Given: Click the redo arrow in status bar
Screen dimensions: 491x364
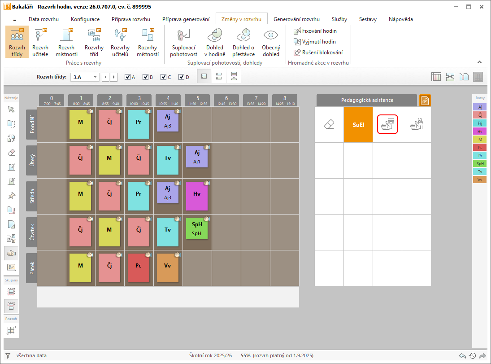Looking at the screenshot, I should pos(482,355).
